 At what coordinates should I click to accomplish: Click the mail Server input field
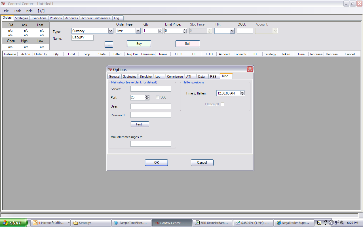click(151, 89)
